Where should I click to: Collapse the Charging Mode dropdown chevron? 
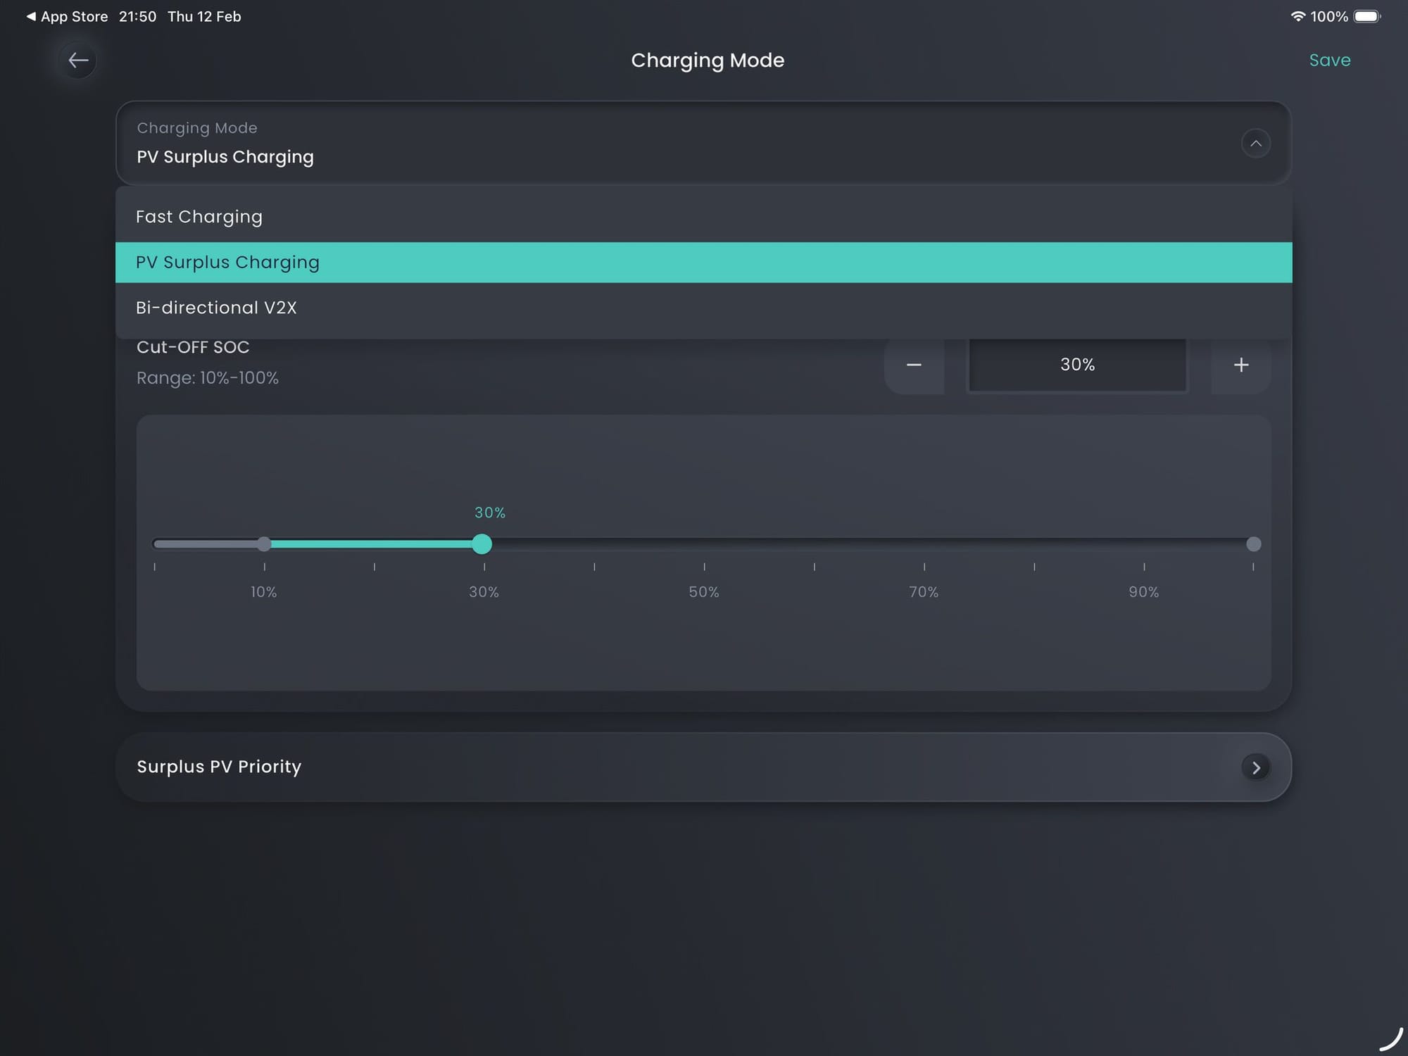point(1255,144)
